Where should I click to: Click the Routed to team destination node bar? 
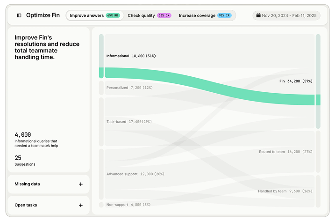point(318,152)
